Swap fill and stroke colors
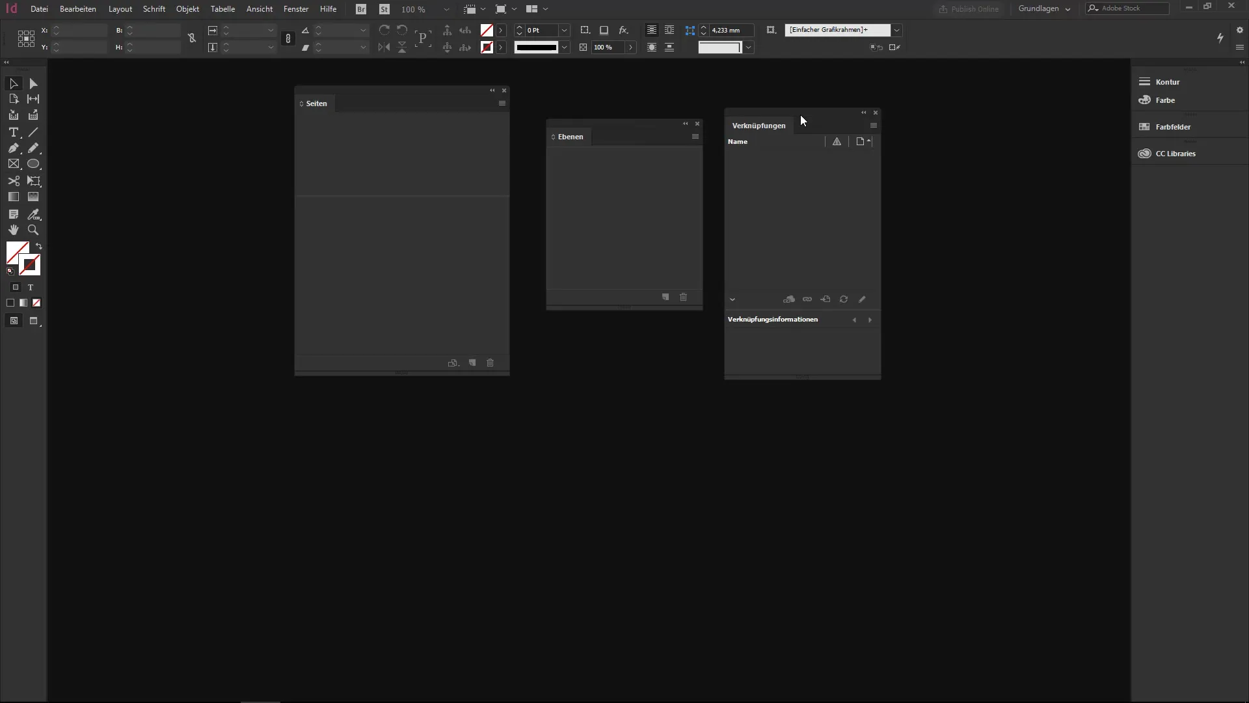 (39, 246)
